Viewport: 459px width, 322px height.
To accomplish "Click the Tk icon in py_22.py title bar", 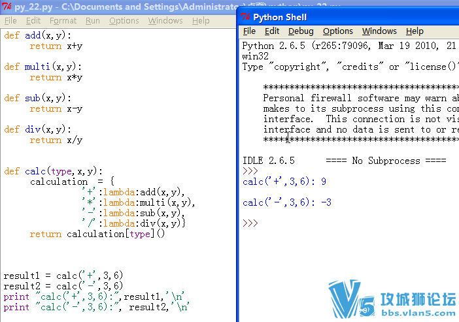I will (7, 6).
